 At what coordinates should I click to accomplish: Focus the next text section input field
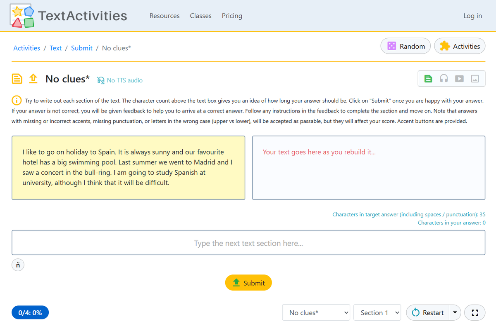point(248,243)
